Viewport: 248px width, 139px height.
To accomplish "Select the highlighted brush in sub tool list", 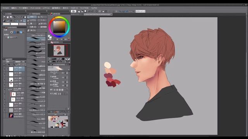I will 36,39.
